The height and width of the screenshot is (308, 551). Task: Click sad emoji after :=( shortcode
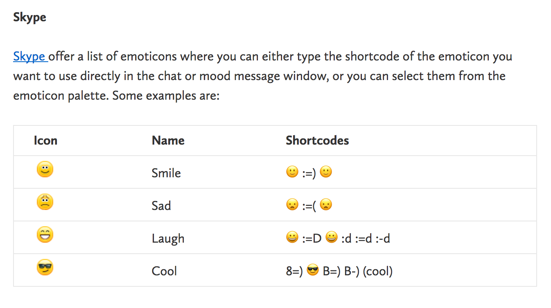click(x=326, y=205)
